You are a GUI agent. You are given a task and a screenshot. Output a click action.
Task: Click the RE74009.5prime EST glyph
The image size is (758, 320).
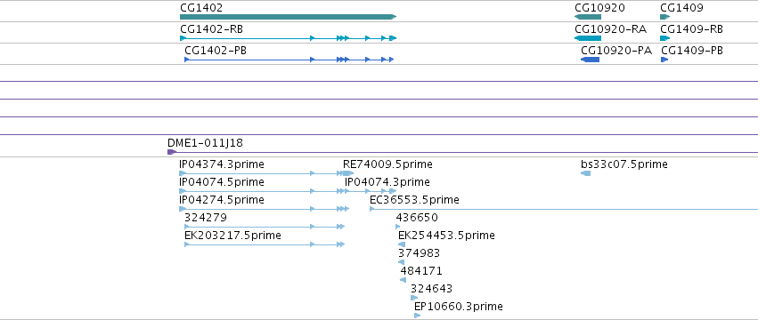348,173
